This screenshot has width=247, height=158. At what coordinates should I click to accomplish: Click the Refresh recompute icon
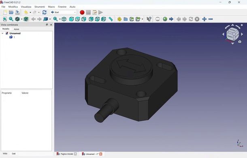45,12
